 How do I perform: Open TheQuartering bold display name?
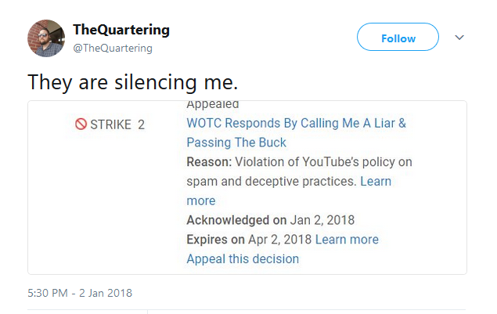[121, 30]
